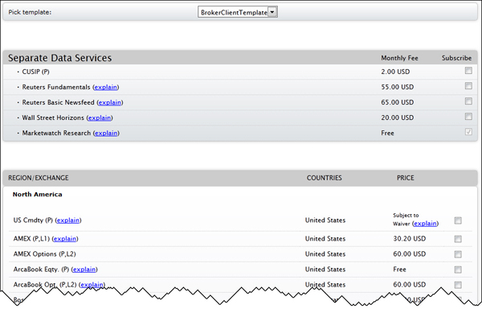
Task: Click 'Free' price in ArcaBook Eqty. row
Action: point(399,270)
